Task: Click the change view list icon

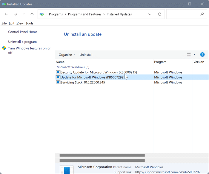Action: 189,54
